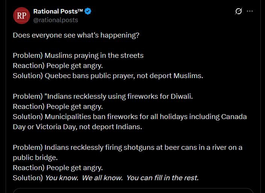Click the "Municipalities ban fireworks" line

tap(130, 116)
